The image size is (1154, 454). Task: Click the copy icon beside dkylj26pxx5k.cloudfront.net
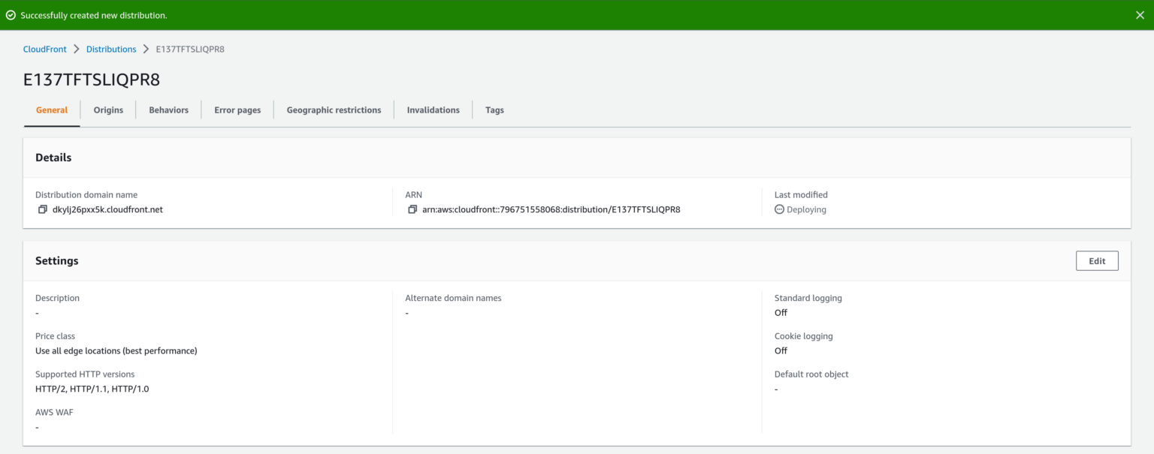point(43,209)
